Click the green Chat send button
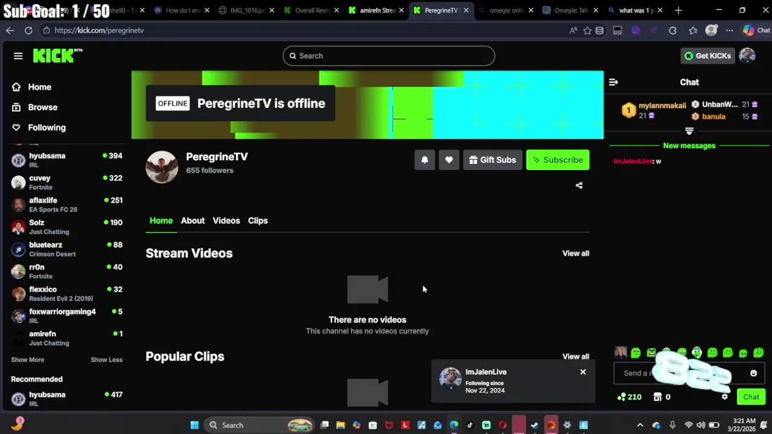The height and width of the screenshot is (434, 772). click(x=751, y=397)
